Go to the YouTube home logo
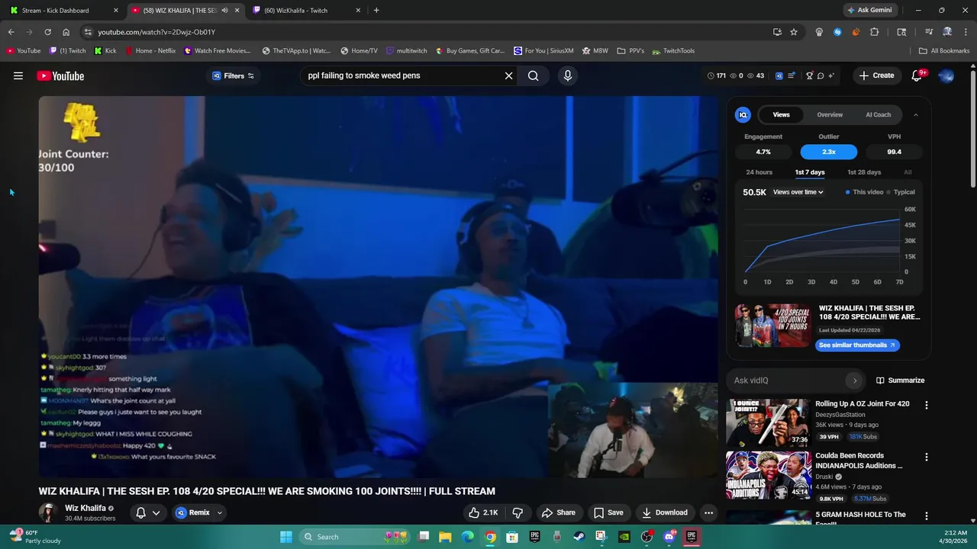Screen dimensions: 977x549 tap(60, 75)
